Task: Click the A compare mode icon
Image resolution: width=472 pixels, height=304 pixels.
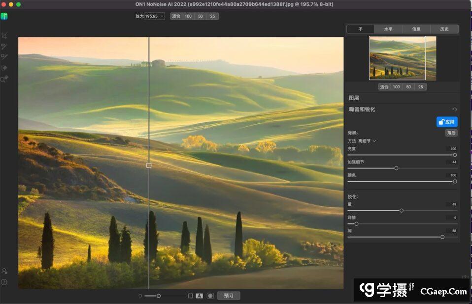Action: [x=199, y=296]
